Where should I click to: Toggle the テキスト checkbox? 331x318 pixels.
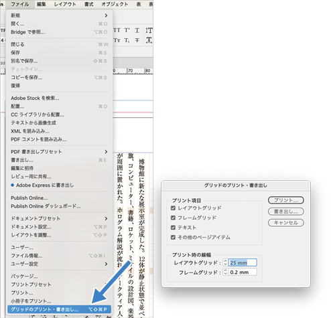point(173,228)
